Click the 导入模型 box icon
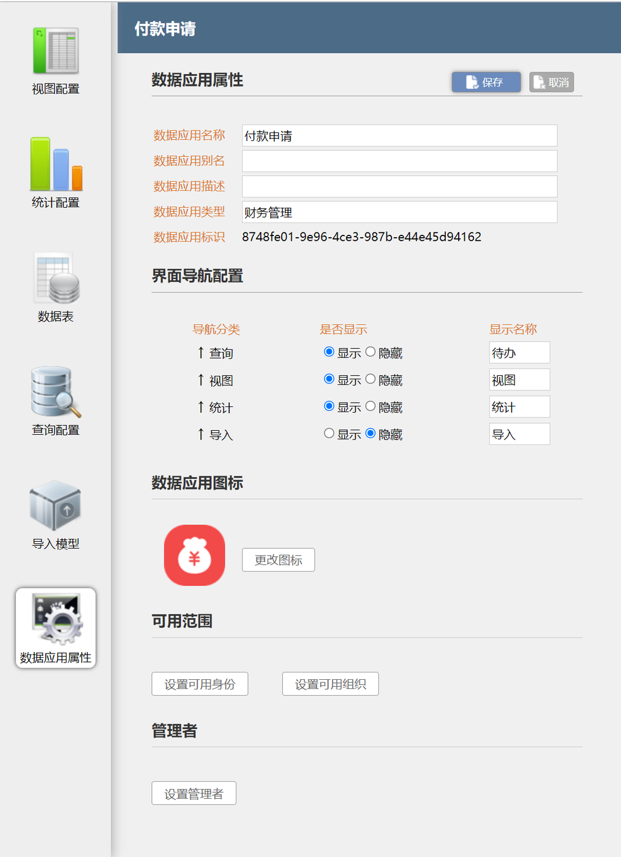 tap(56, 506)
